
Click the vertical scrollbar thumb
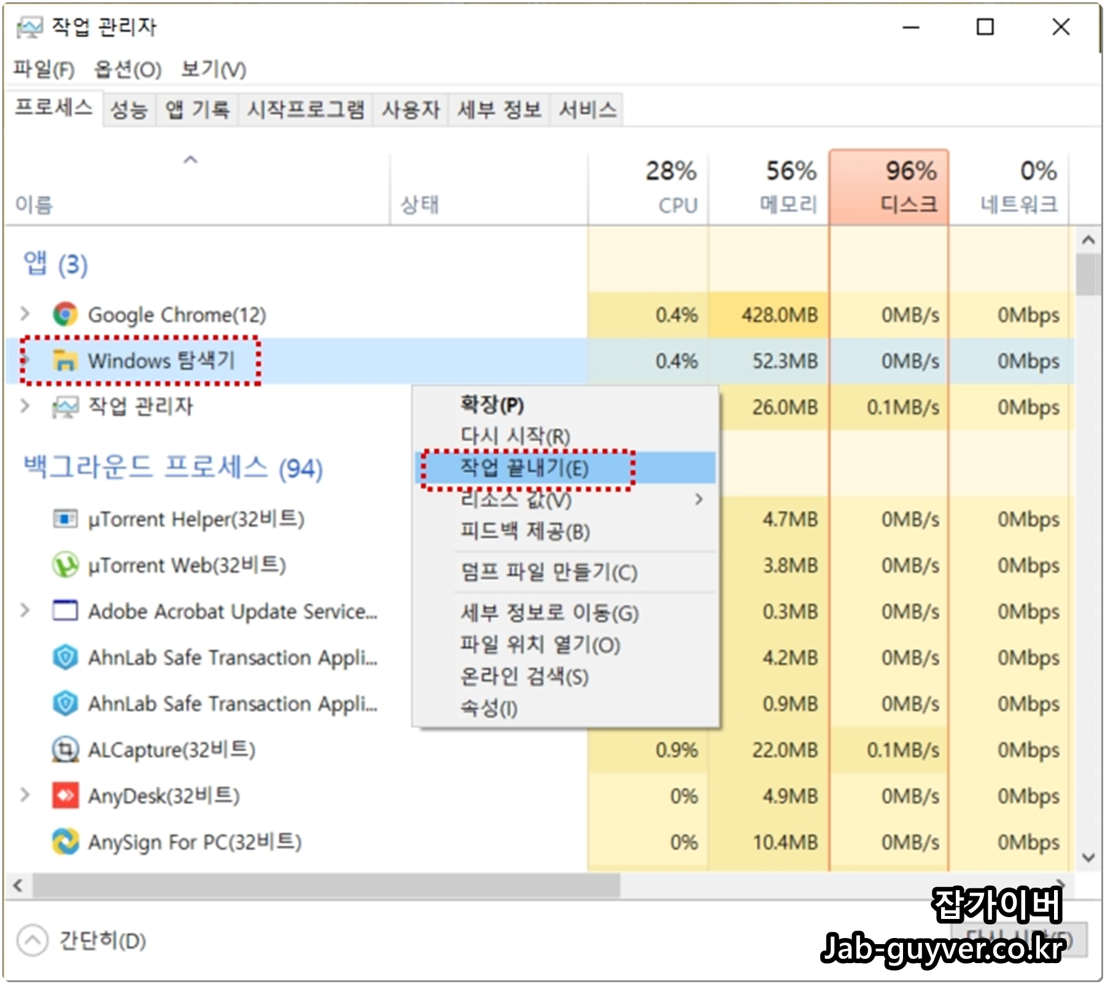pyautogui.click(x=1088, y=275)
